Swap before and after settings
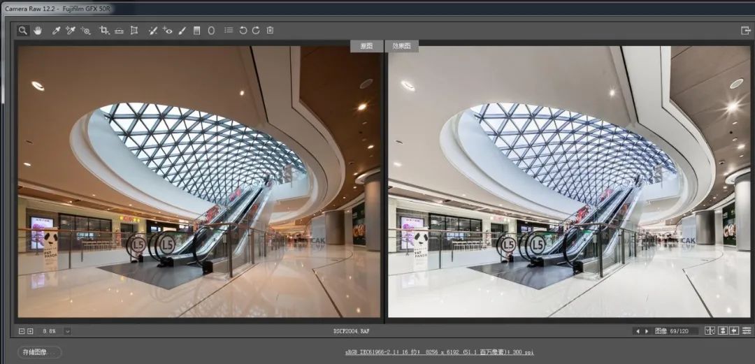The image size is (755, 364). (723, 331)
